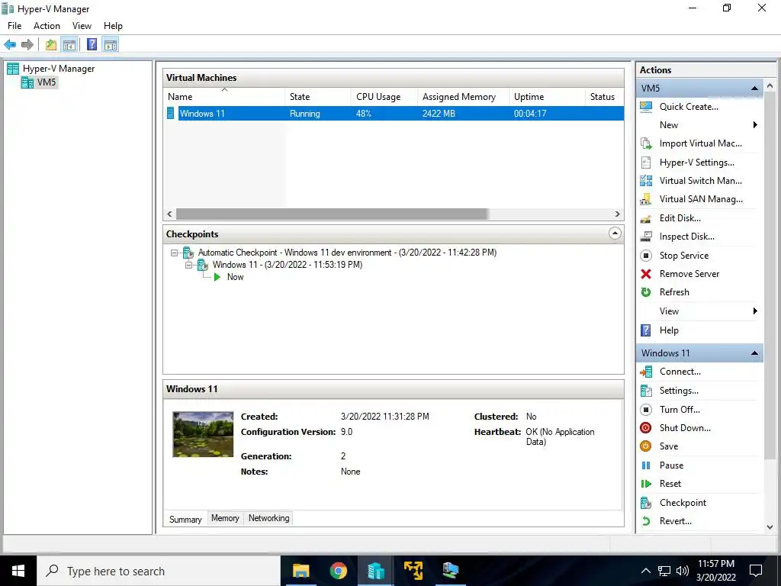Click red Shut Down icon
This screenshot has height=586, width=781.
coord(646,428)
